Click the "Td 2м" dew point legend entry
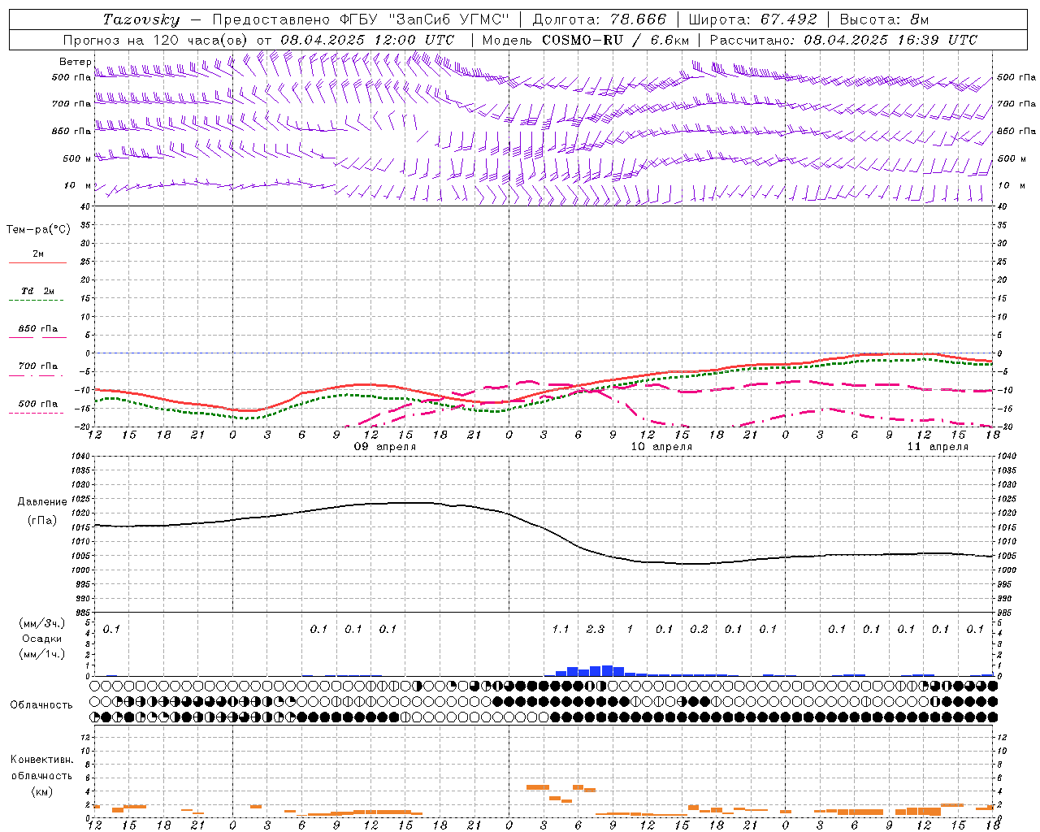 pyautogui.click(x=37, y=291)
